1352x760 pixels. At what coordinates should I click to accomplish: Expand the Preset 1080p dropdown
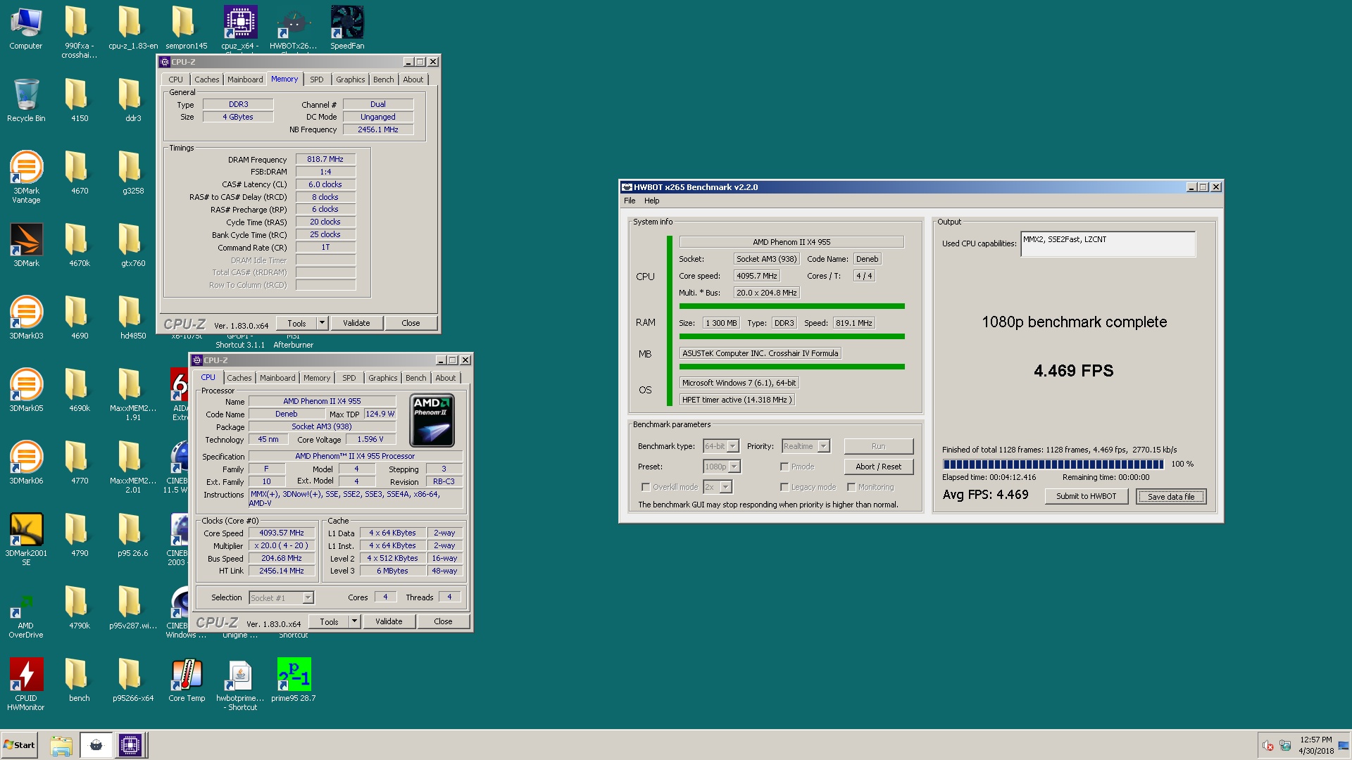click(x=734, y=467)
